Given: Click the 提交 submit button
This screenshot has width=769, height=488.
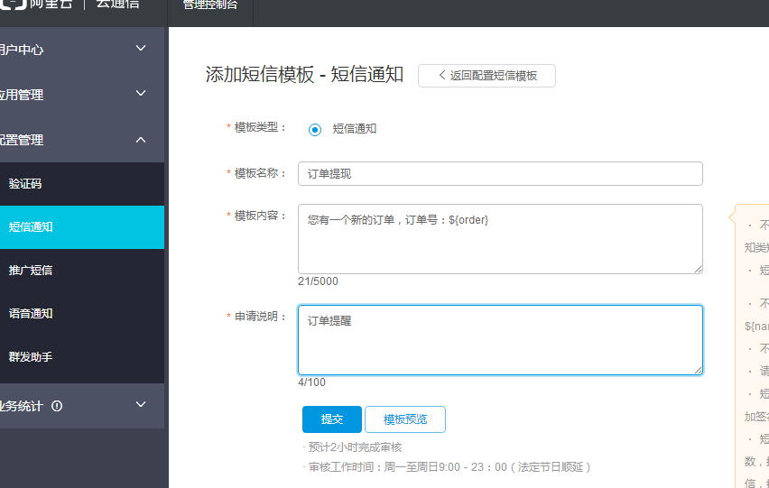Looking at the screenshot, I should 331,419.
